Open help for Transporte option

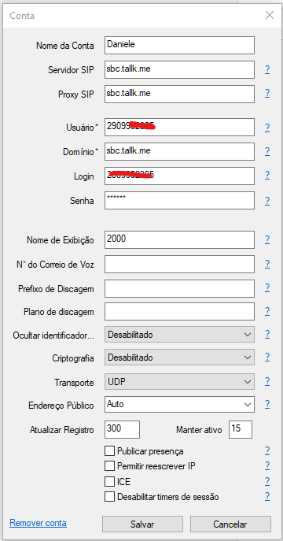pos(267,382)
